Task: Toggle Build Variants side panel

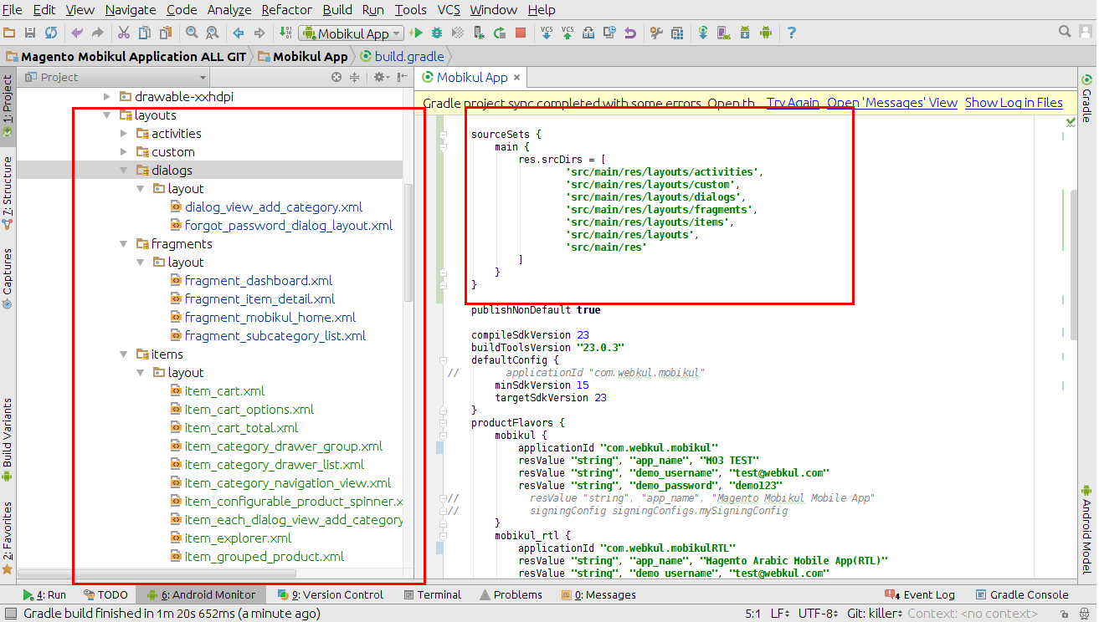Action: coord(8,441)
